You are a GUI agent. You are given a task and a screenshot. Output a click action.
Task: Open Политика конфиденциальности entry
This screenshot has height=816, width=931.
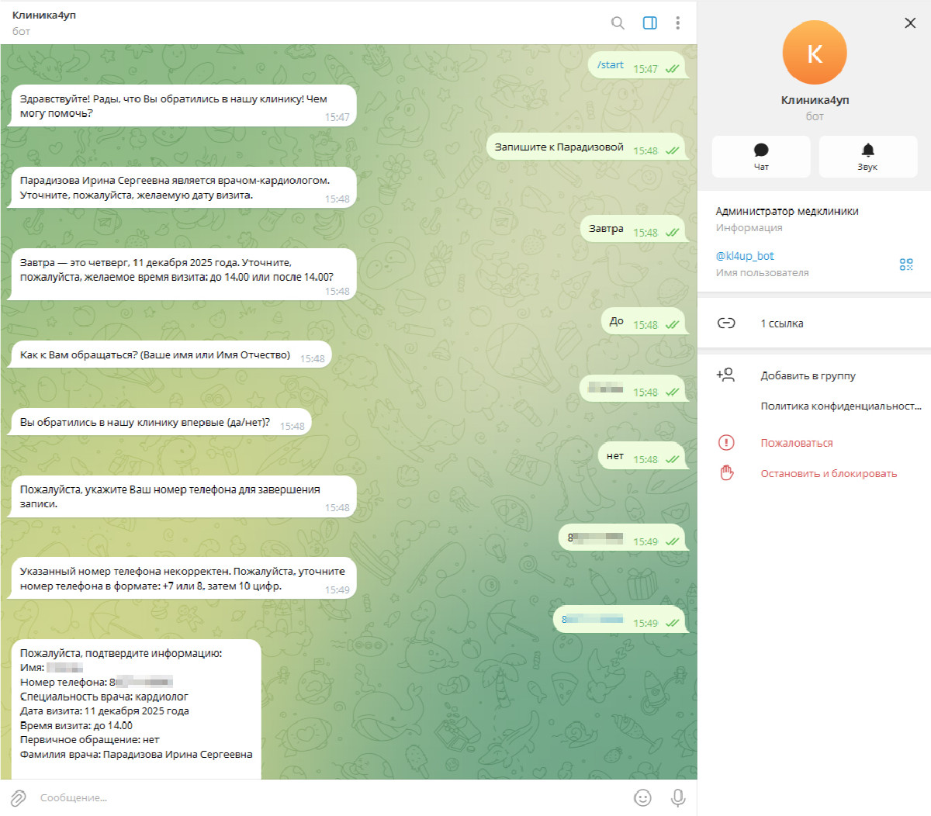[841, 406]
